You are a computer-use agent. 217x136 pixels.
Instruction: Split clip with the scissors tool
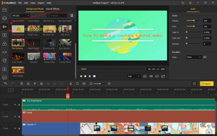click(28, 84)
